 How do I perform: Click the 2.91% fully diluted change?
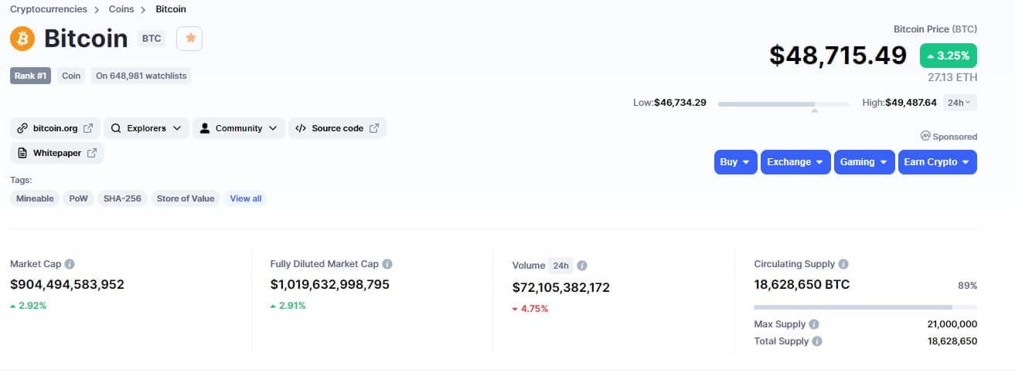coord(288,306)
